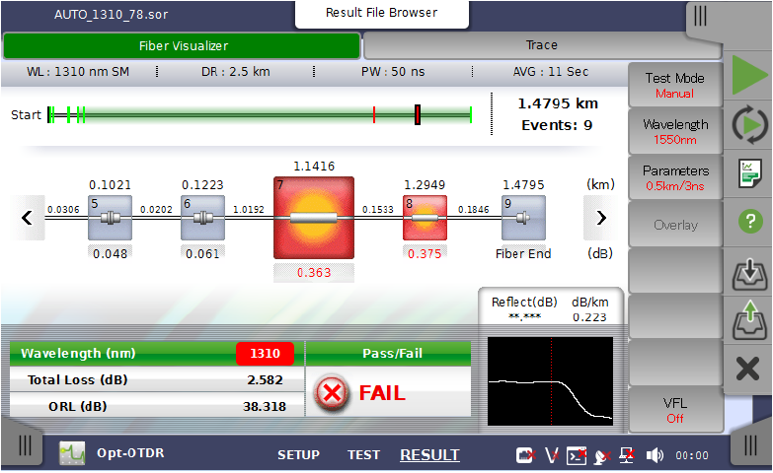
Task: Switch to the Trace tab
Action: (541, 45)
